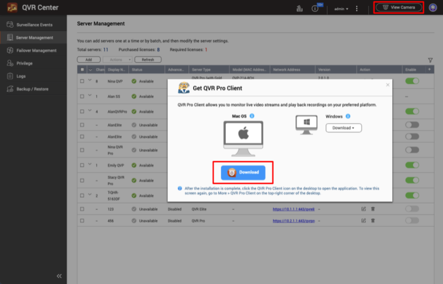Screen dimensions: 443x284
Task: Open the Actions dropdown
Action: pos(118,60)
